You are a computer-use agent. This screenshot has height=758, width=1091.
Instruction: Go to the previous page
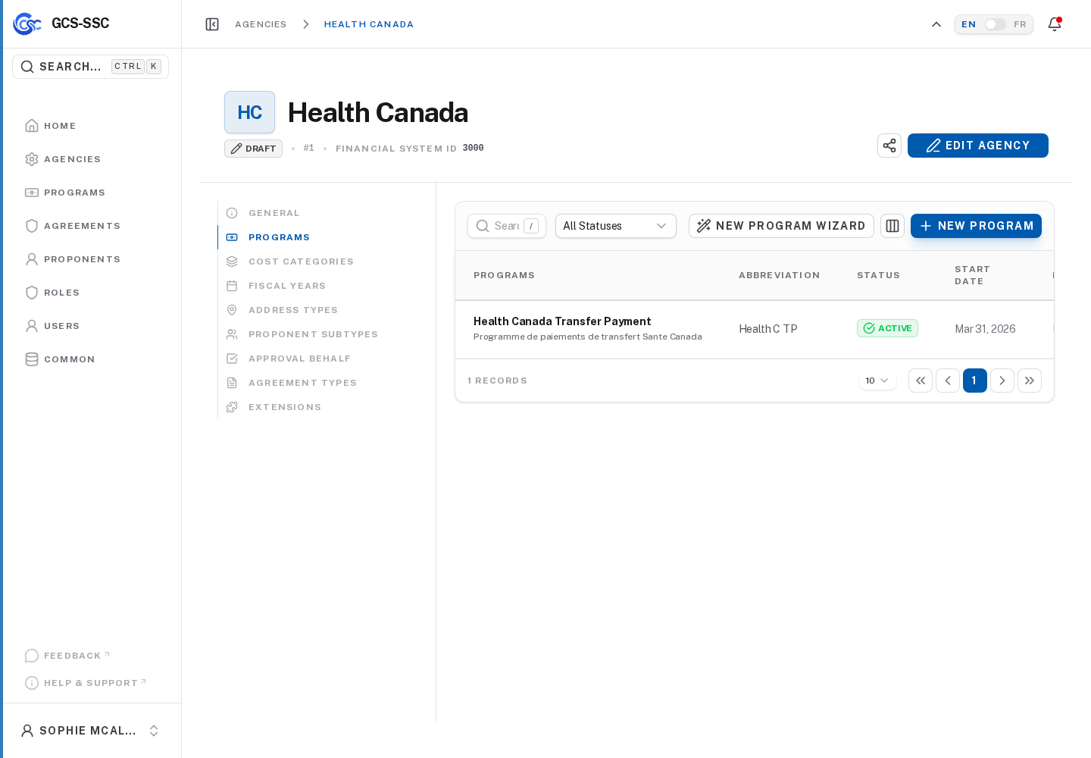point(948,381)
